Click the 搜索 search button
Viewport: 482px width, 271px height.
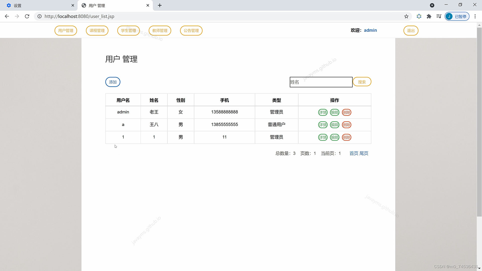coord(362,82)
